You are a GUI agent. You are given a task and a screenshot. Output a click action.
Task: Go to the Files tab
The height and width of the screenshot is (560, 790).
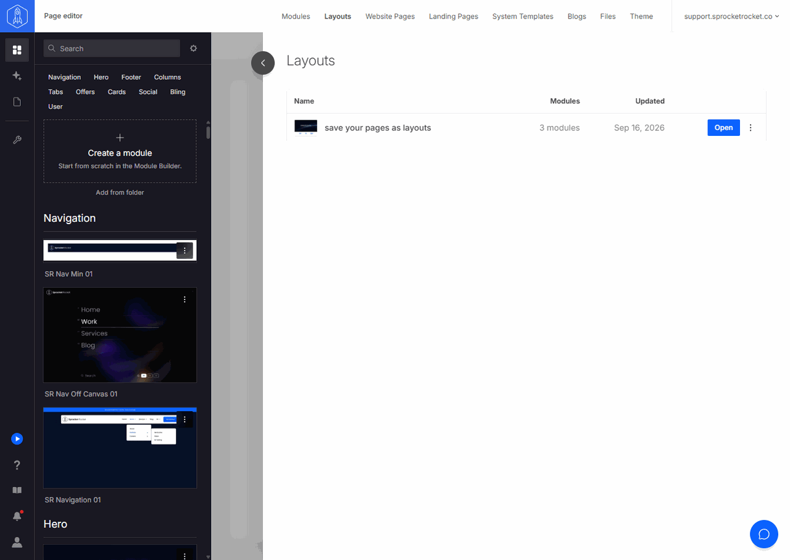[x=608, y=17]
